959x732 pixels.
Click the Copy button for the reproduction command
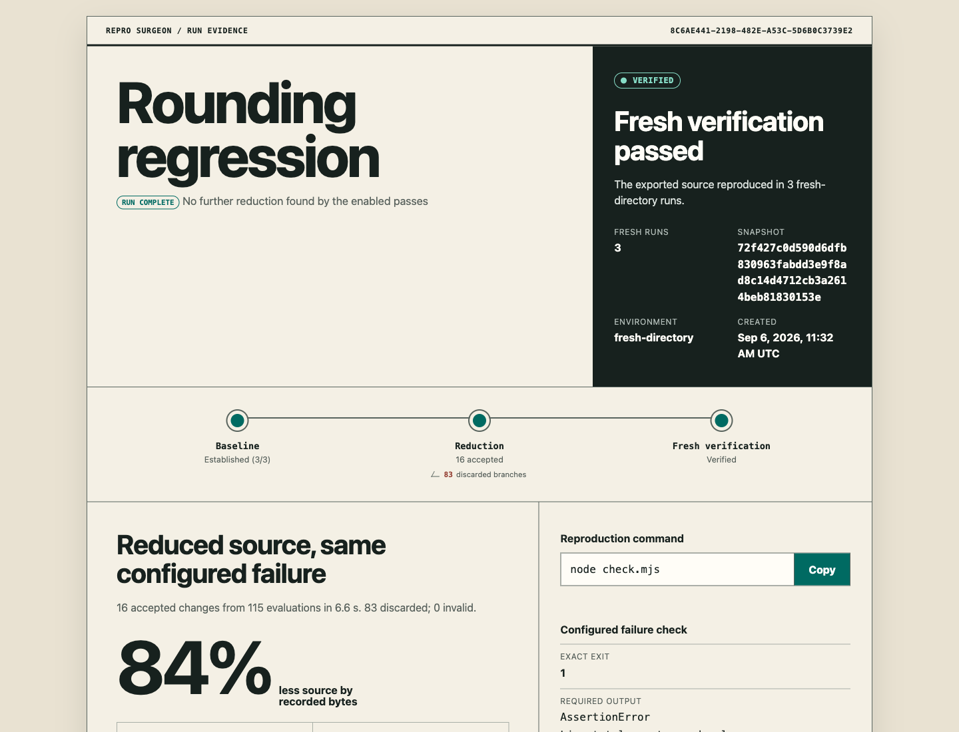click(822, 570)
